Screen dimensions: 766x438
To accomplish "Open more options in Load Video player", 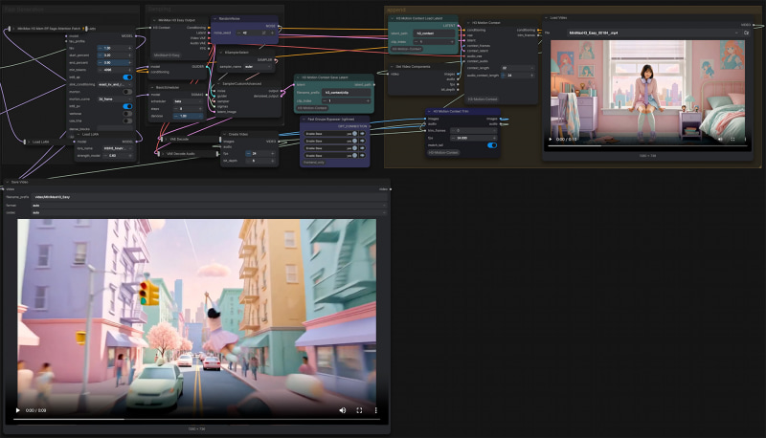I will (x=745, y=139).
